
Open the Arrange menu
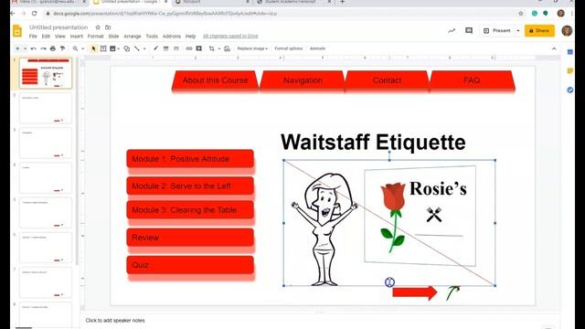click(x=132, y=37)
